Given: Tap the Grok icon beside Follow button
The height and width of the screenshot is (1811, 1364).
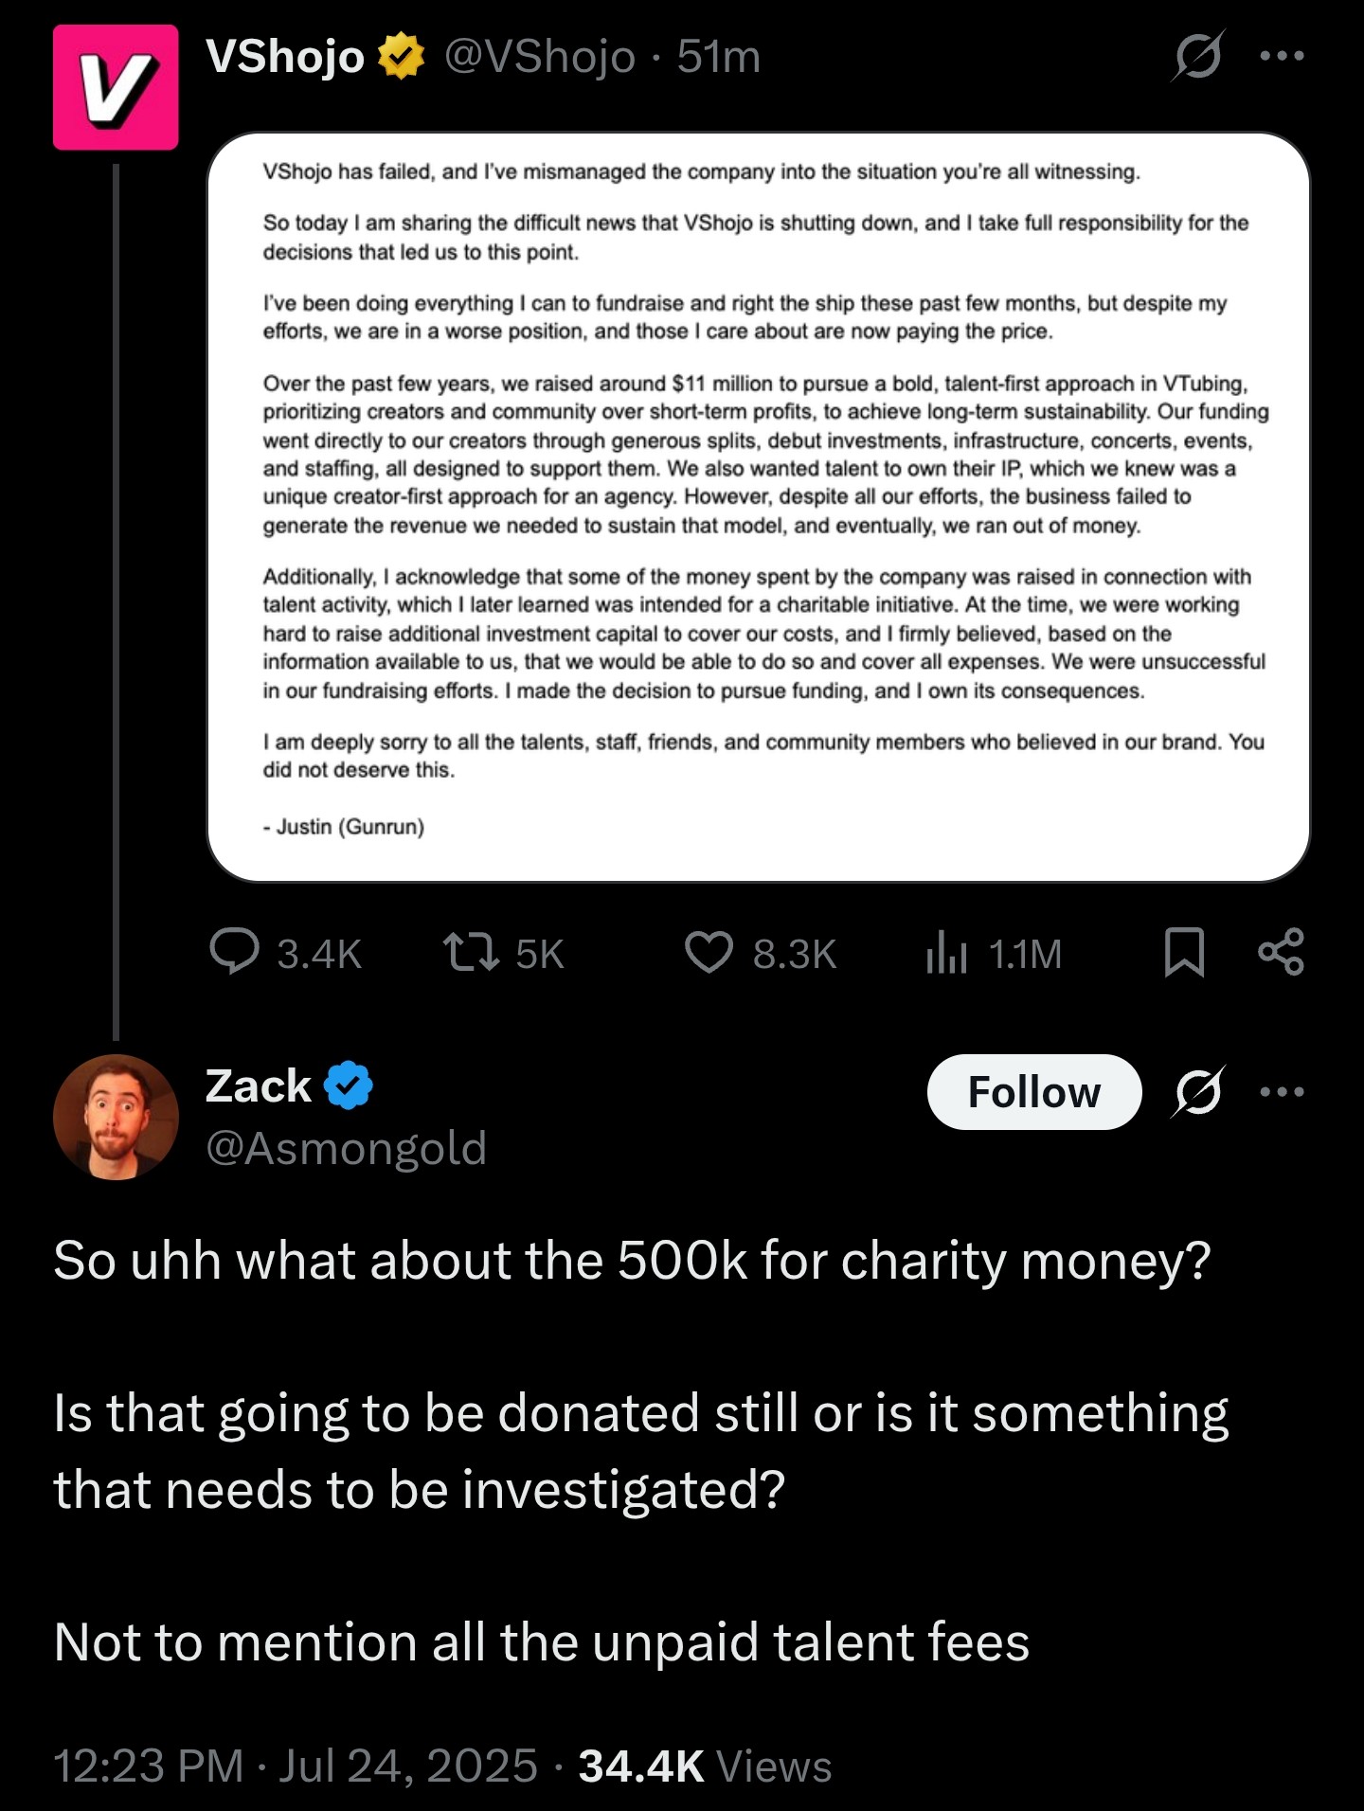Looking at the screenshot, I should pos(1197,1092).
